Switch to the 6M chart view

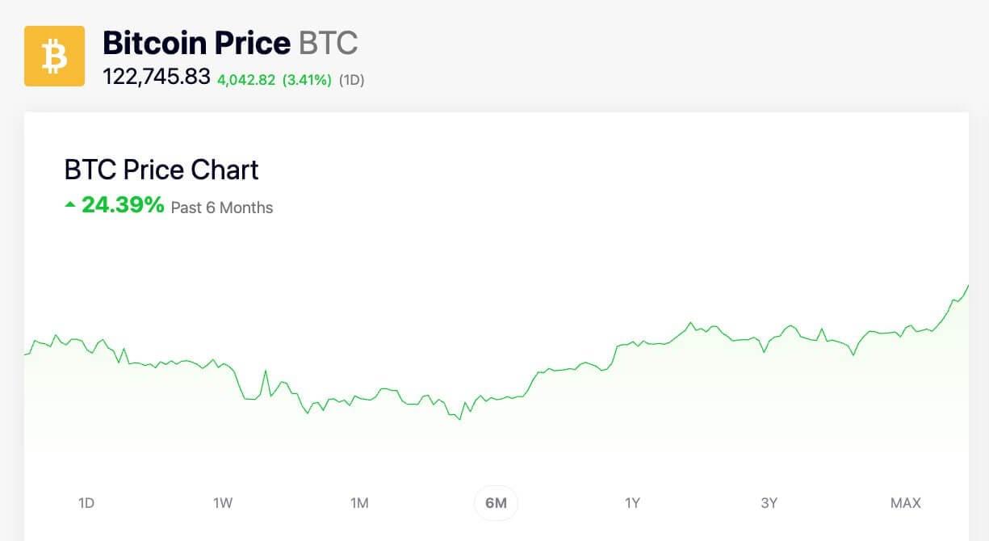[496, 502]
